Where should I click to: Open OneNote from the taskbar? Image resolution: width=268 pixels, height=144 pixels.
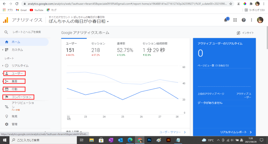(x=111, y=140)
